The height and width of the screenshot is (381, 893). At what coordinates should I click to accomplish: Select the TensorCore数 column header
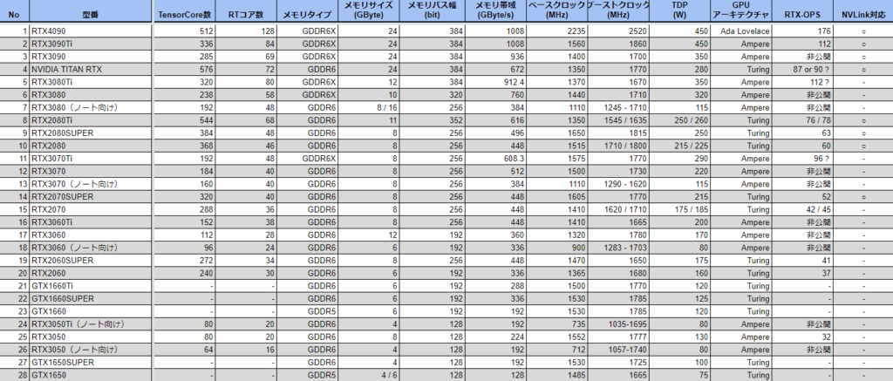tap(184, 12)
